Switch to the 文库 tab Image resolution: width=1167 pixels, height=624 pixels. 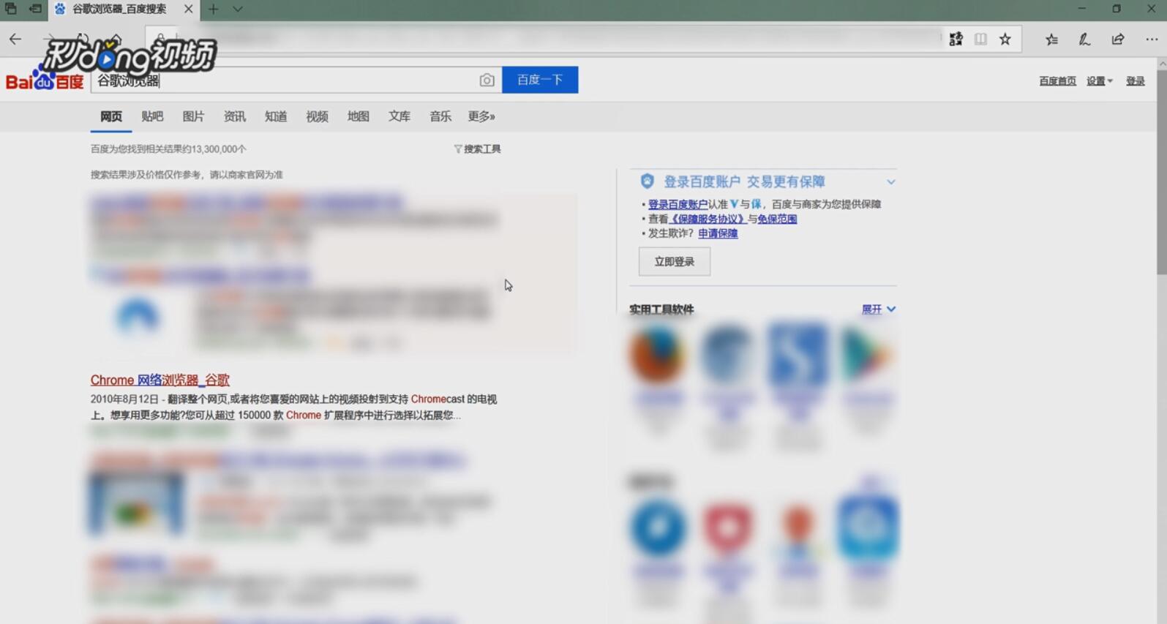[x=399, y=116]
